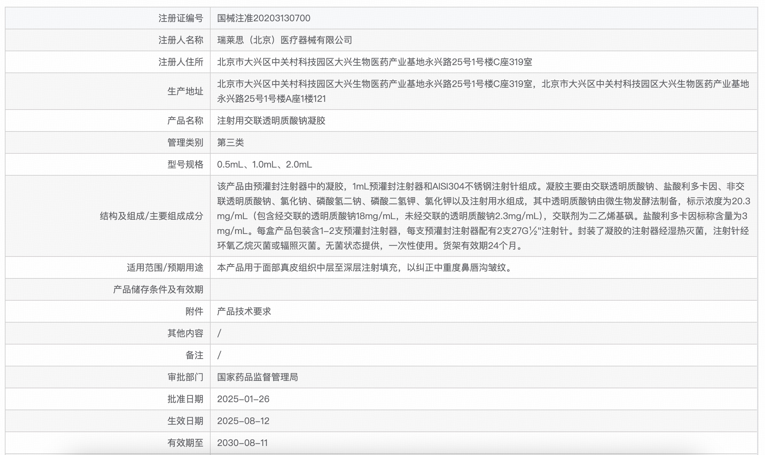
Task: Select the product name 注射用交联透明质酸钠凝胶
Action: (271, 120)
